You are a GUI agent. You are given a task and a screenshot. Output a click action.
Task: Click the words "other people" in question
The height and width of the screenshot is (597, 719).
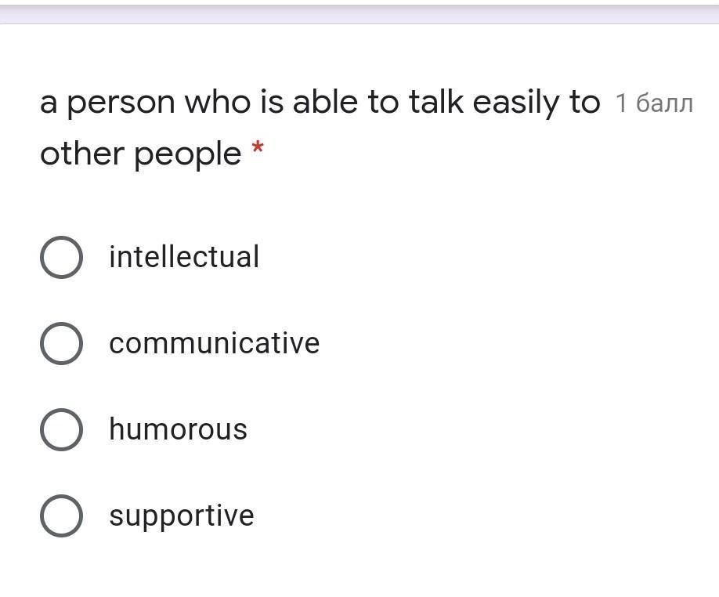point(140,154)
